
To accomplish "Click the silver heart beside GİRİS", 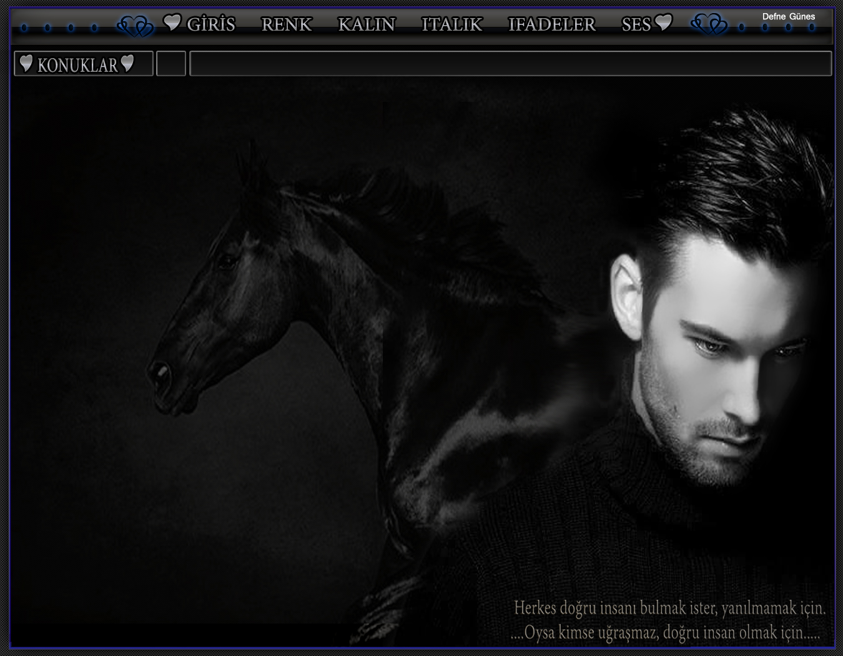I will tap(172, 22).
